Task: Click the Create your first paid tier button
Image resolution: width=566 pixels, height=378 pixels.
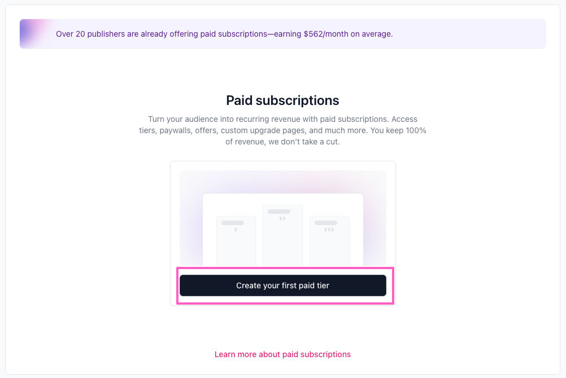Action: [282, 285]
